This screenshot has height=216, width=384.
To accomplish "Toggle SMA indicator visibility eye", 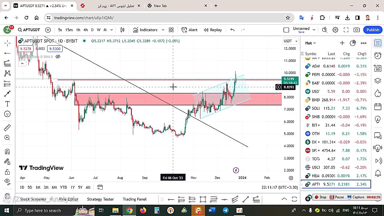I will pos(58,56).
